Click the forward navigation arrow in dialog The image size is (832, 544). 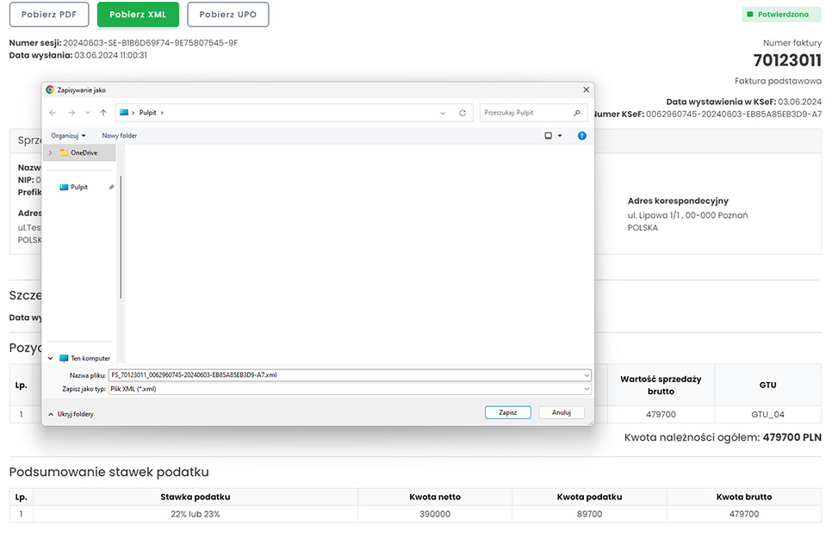click(x=71, y=113)
